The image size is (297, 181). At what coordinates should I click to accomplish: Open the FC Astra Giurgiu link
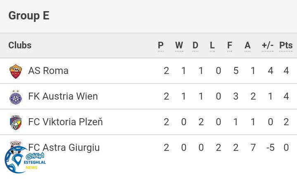[64, 148]
